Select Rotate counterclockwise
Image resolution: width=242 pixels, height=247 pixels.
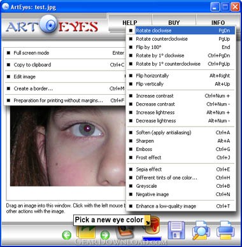(x=181, y=39)
